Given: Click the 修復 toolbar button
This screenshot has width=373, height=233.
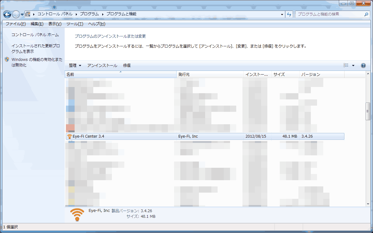Looking at the screenshot, I should click(127, 66).
